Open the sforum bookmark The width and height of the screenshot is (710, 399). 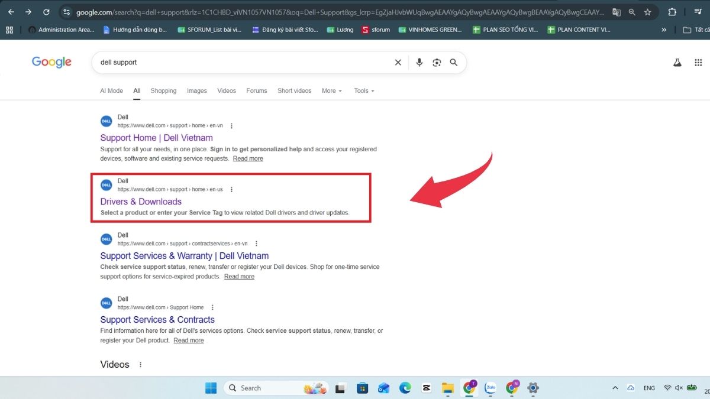click(376, 30)
